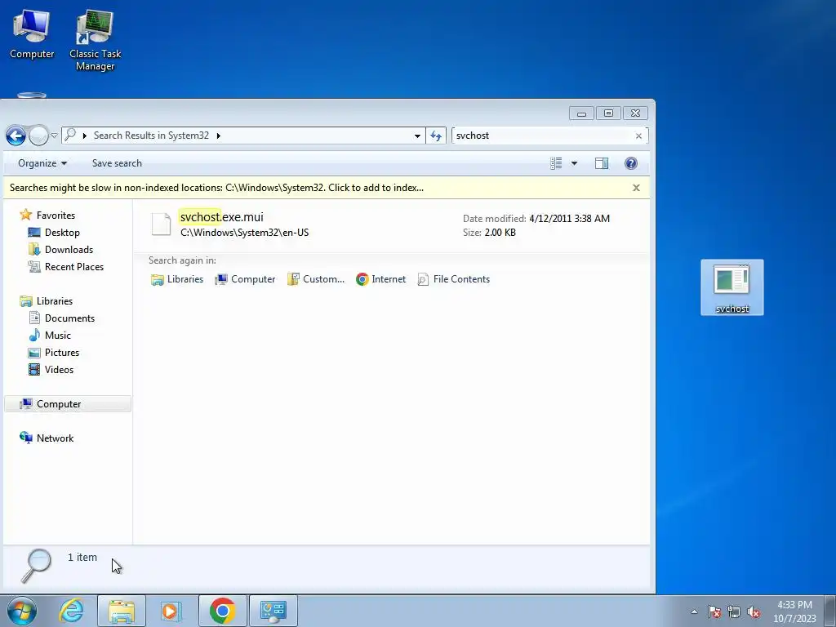
Task: Open Explorer Help question mark
Action: click(x=631, y=163)
